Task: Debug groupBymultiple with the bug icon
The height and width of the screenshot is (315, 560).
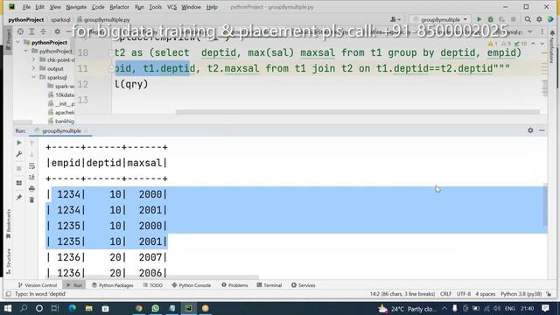Action: point(490,19)
